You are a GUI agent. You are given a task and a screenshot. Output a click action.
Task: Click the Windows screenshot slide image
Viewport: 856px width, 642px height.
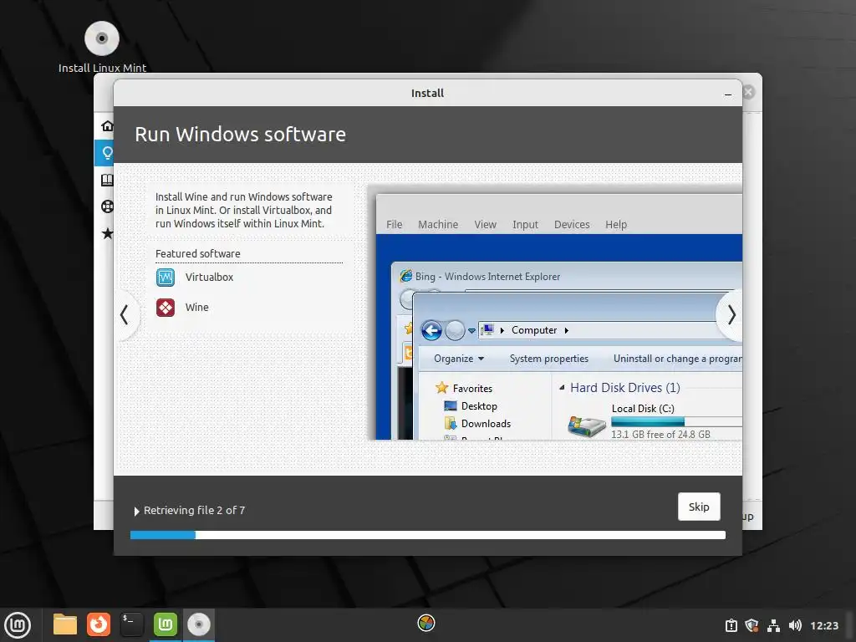555,313
